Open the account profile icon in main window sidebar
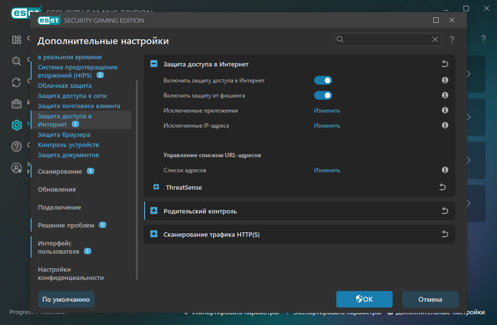 (x=17, y=168)
